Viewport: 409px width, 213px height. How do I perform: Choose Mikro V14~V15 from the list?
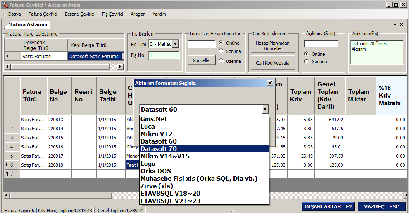click(x=204, y=156)
